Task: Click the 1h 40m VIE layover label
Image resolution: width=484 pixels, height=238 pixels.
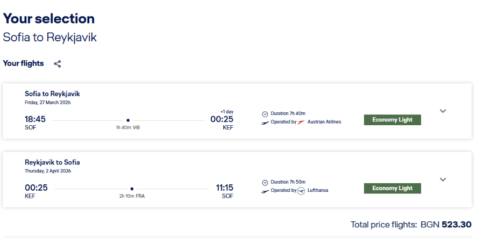Action: 128,128
